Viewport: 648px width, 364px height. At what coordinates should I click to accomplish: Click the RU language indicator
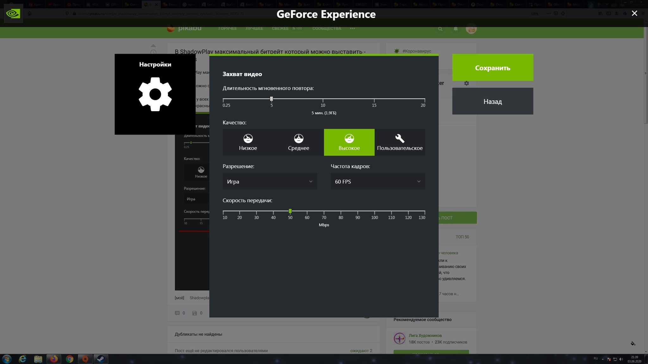pos(596,359)
